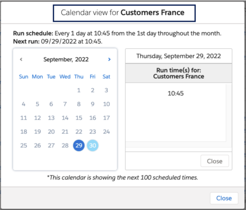This screenshot has height=210, width=246.
Task: Select September 4 in the Sunday column
Action: point(24,104)
